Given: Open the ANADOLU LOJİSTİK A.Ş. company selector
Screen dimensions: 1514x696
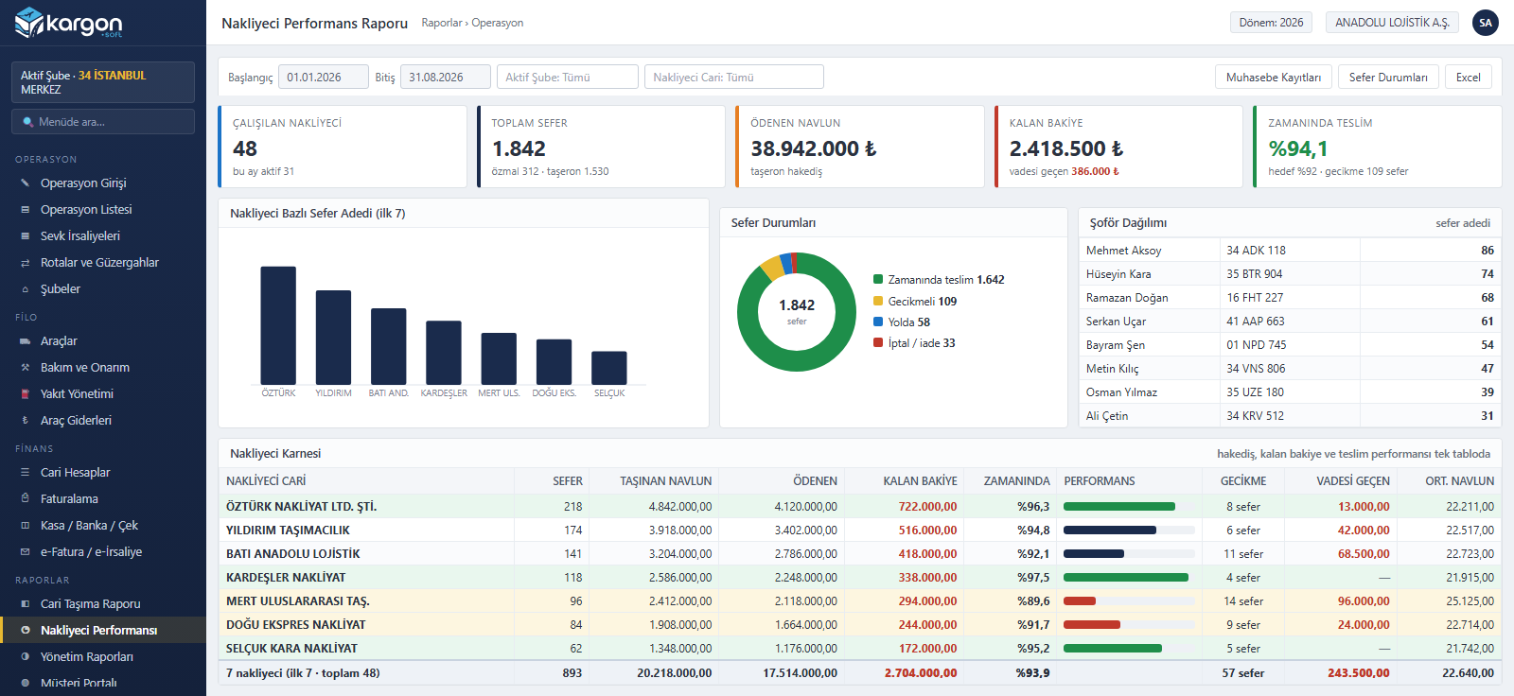Looking at the screenshot, I should 1392,23.
